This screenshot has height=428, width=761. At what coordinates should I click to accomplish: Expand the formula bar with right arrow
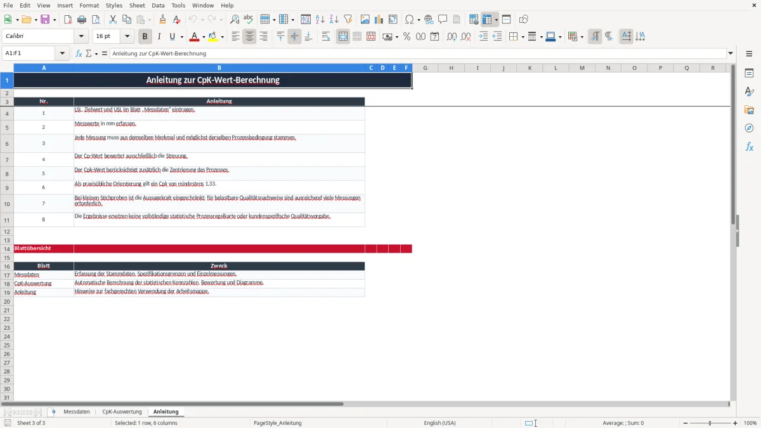(x=731, y=53)
